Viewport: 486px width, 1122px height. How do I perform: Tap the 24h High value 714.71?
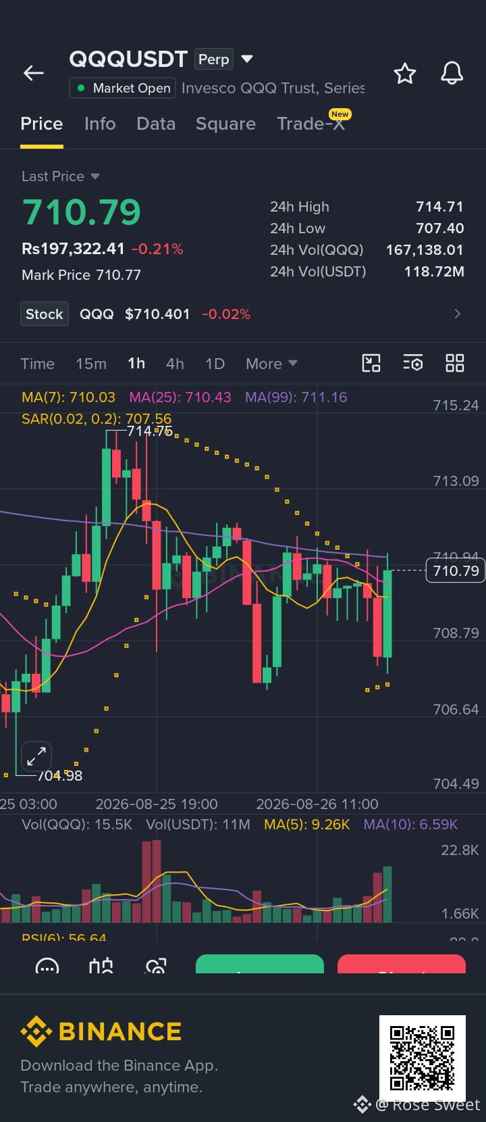[439, 207]
